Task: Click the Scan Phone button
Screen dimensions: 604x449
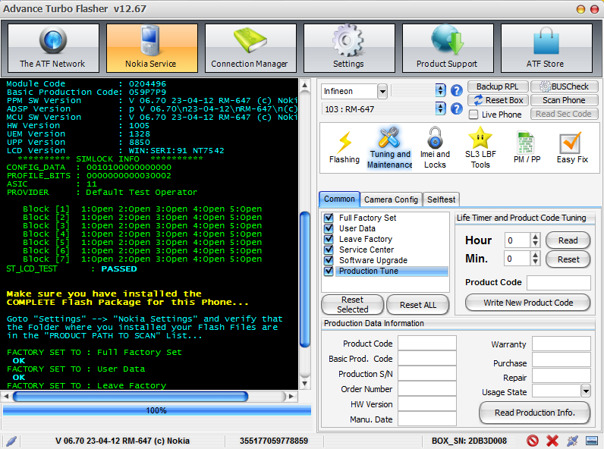Action: pos(565,100)
